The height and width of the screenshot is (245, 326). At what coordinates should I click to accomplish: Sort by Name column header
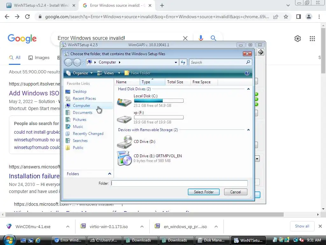click(x=127, y=82)
